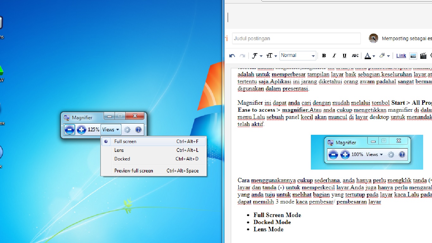Insert image using the picture icon
This screenshot has height=243, width=432.
[x=413, y=56]
